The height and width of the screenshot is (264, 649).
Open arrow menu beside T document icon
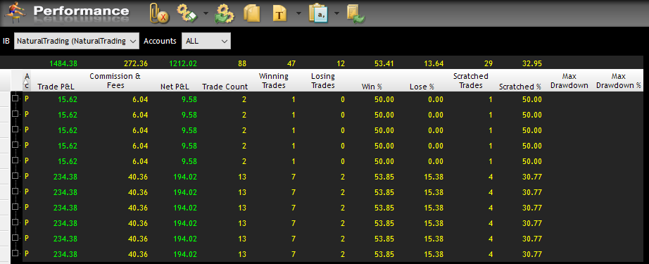[298, 13]
